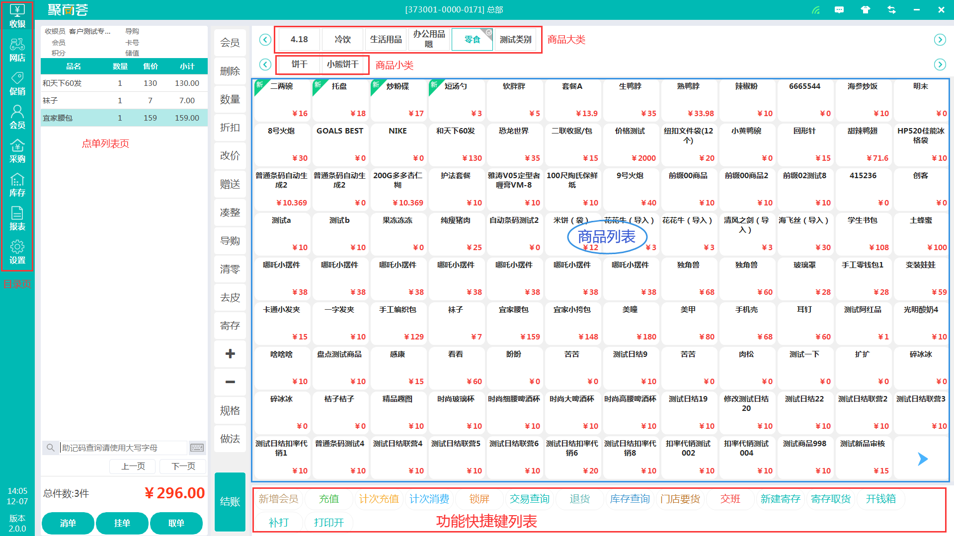Click the 库存查询 stock query shortcut
This screenshot has width=954, height=536.
coord(630,499)
